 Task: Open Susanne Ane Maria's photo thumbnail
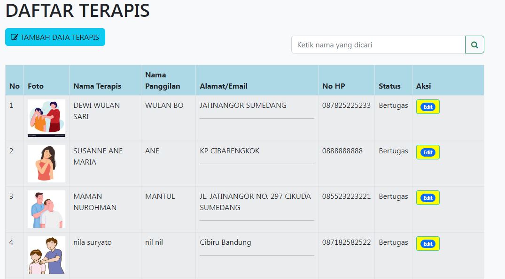coord(47,164)
